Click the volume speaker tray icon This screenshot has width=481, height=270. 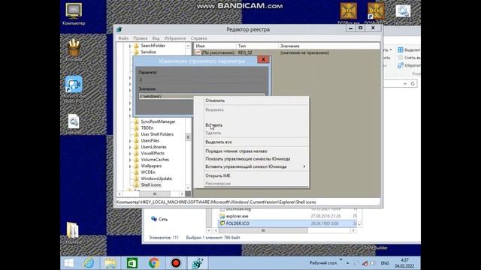click(x=373, y=263)
